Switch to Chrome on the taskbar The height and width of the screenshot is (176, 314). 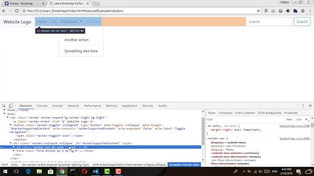click(x=62, y=172)
